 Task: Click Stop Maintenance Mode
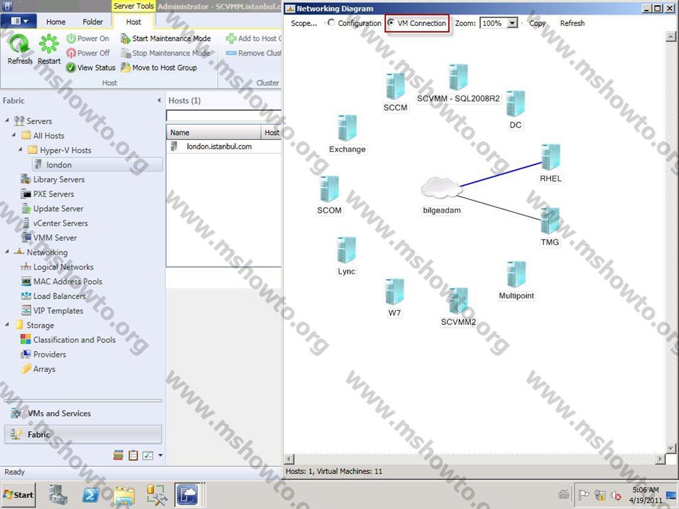(166, 53)
